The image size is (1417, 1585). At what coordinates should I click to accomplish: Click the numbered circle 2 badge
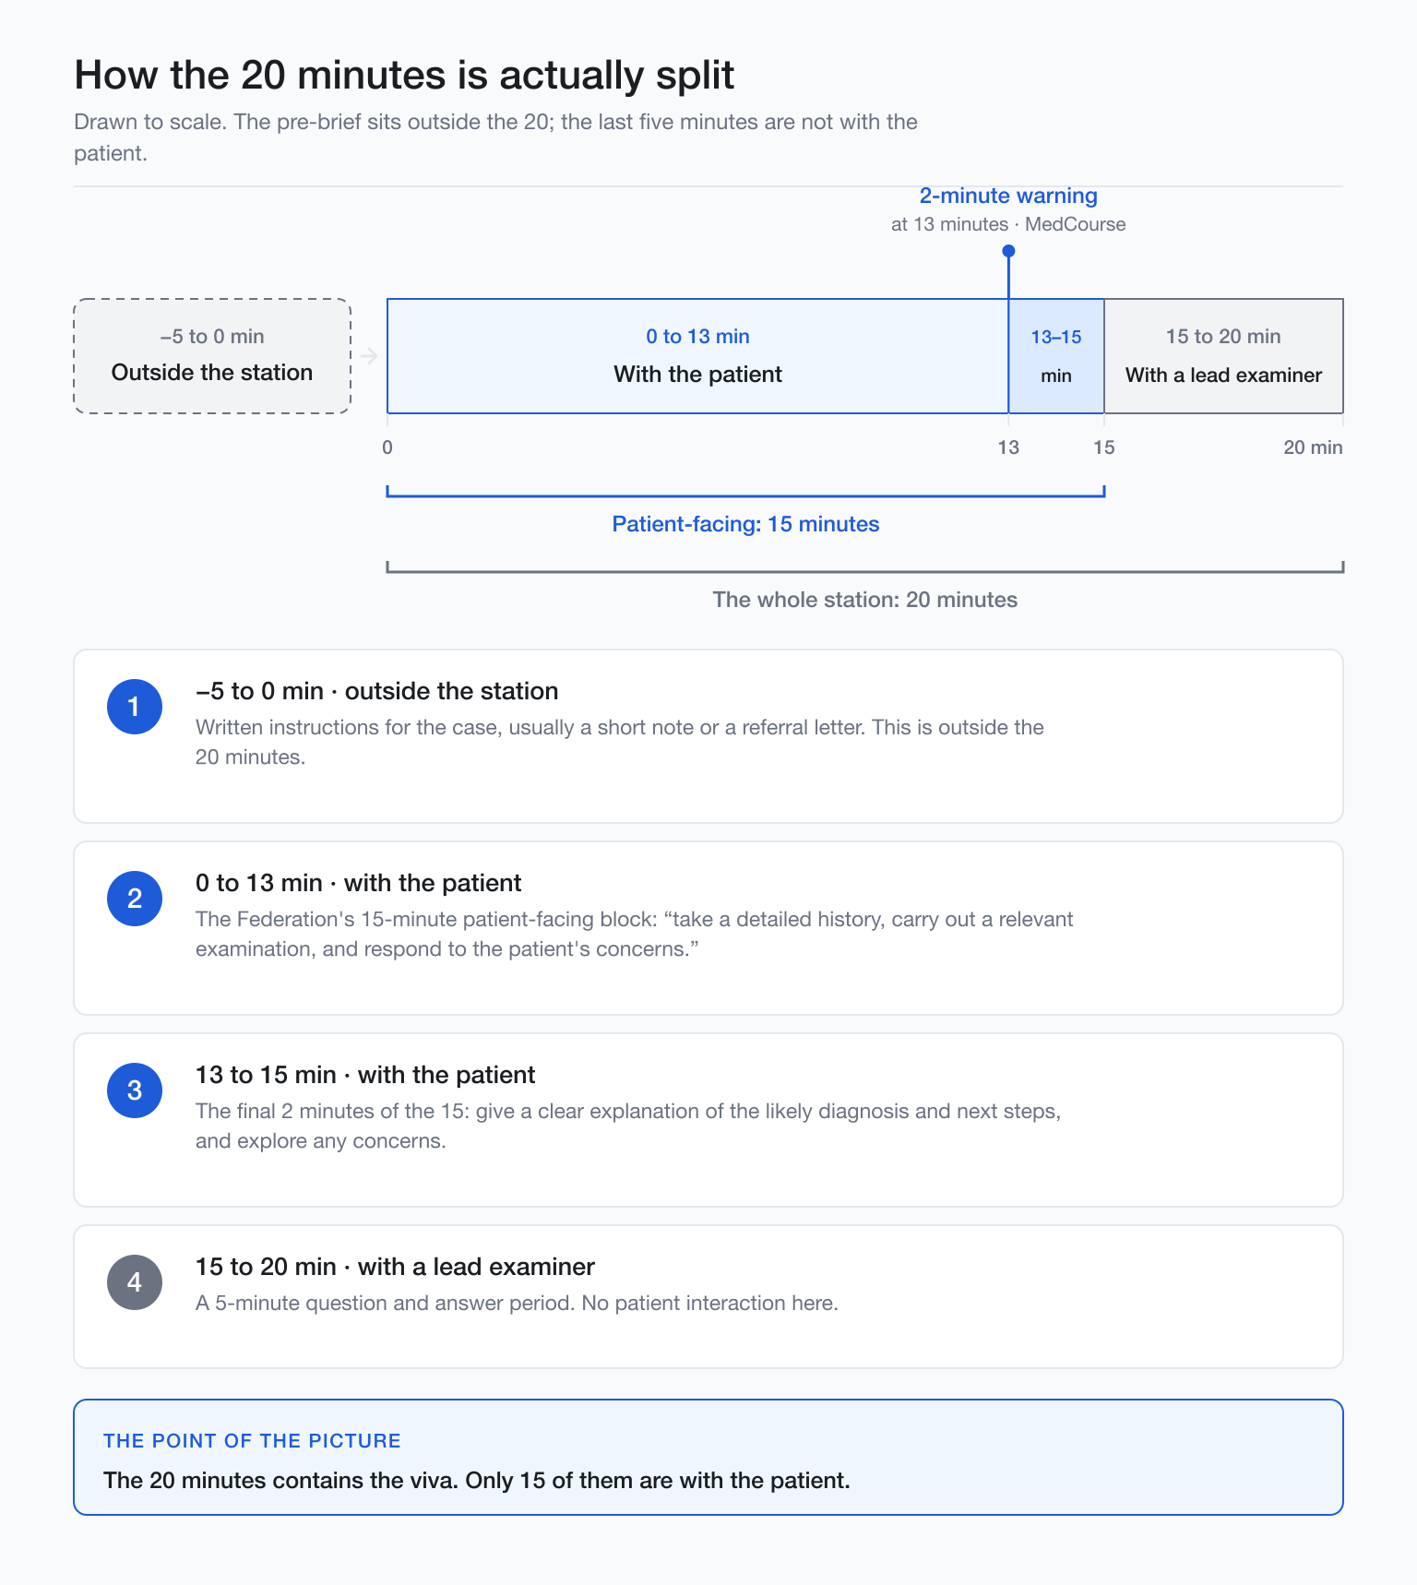coord(135,899)
